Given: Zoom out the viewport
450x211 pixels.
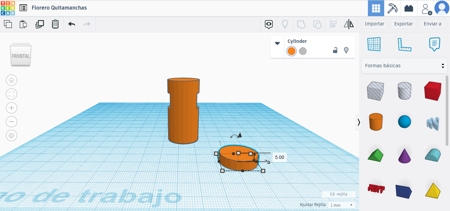Looking at the screenshot, I should pos(12,122).
